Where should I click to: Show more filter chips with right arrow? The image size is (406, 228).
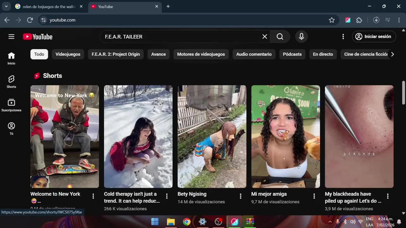[392, 54]
